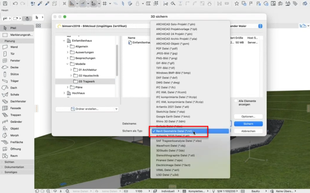Expand the Hochhaus project node

pyautogui.click(x=64, y=93)
